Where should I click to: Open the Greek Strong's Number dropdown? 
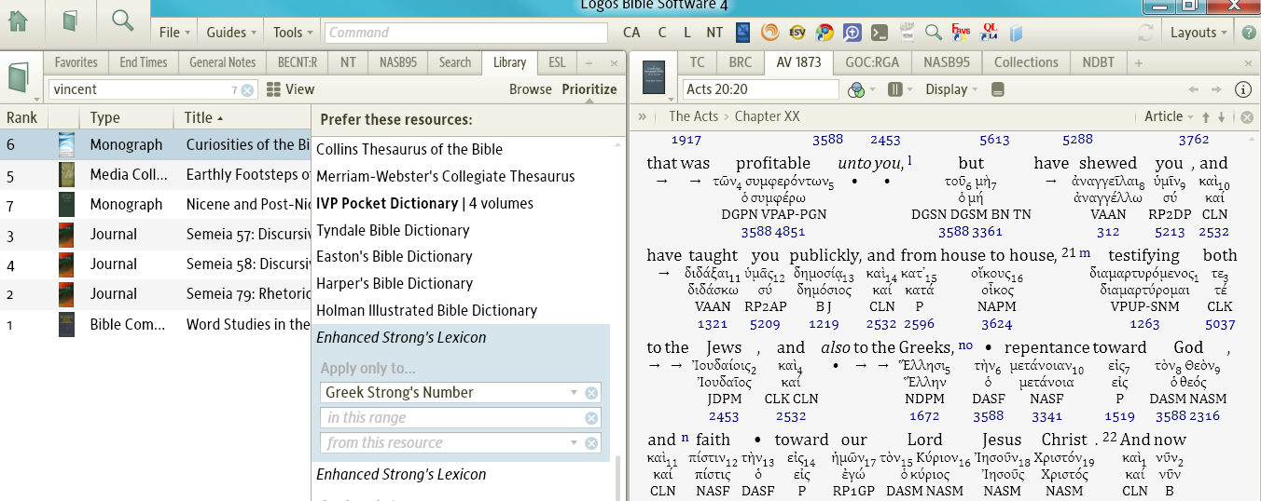point(575,393)
